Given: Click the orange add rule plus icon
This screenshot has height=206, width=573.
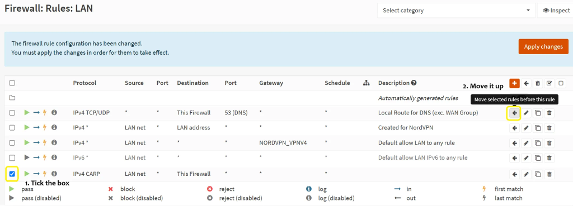Looking at the screenshot, I should point(514,83).
